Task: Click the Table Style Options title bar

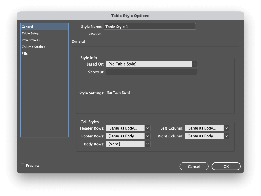Action: [x=130, y=16]
